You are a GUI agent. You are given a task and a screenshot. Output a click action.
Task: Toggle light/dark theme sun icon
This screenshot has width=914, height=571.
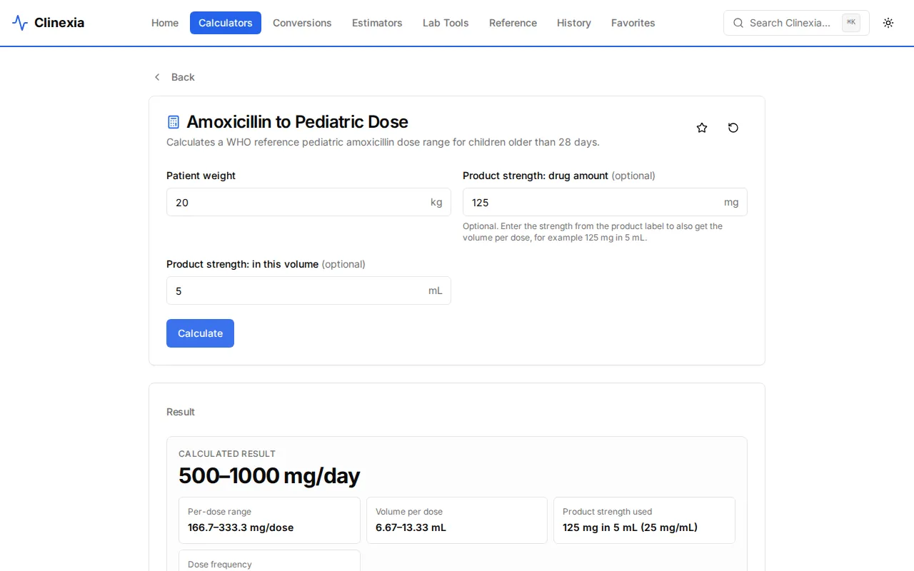pos(888,23)
